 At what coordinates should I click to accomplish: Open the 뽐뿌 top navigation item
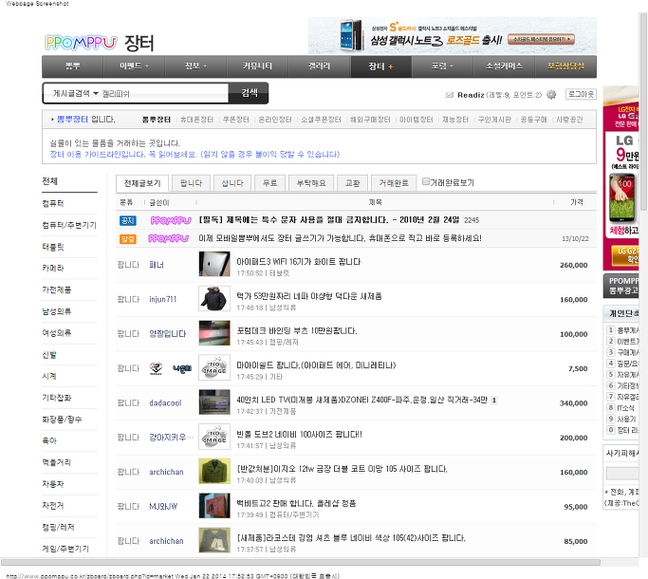pos(73,66)
